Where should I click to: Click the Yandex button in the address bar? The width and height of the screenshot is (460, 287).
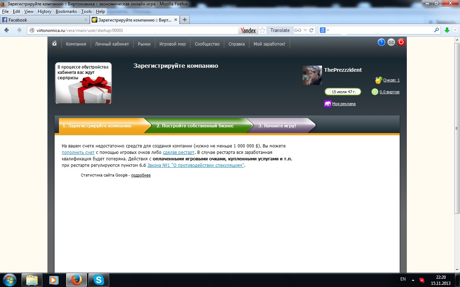[248, 30]
